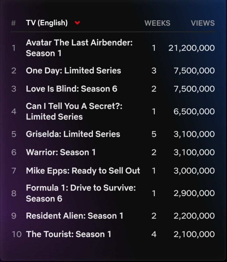Click the weeks value 5 for Griselda

154,134
